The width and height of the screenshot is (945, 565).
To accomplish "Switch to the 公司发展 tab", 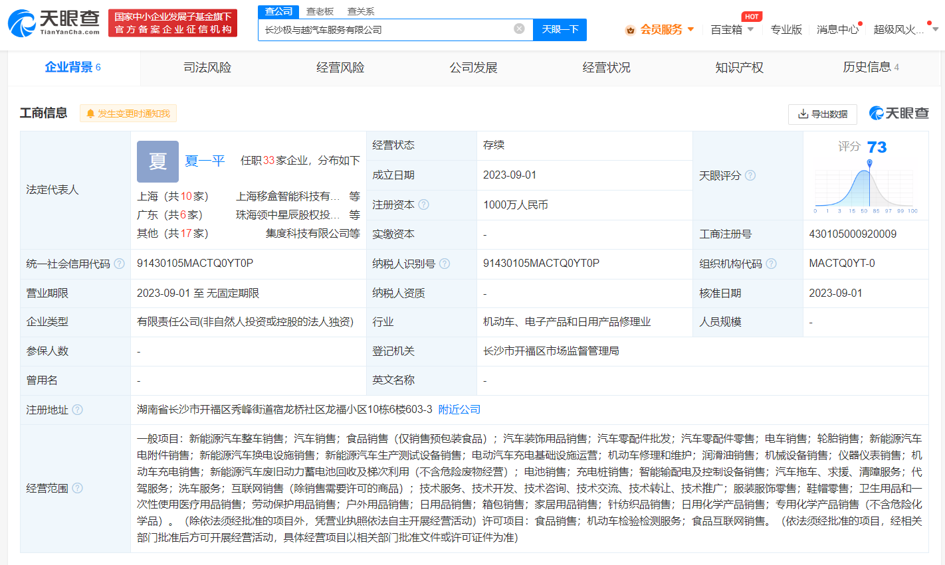I will [x=473, y=67].
